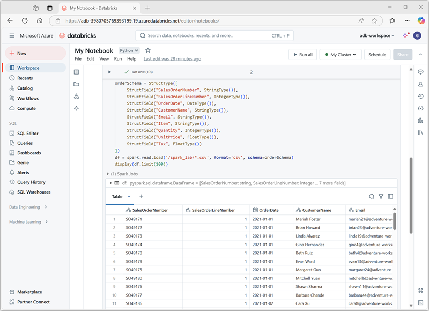Open the notebook table of contents panel
The image size is (429, 311).
[x=76, y=72]
